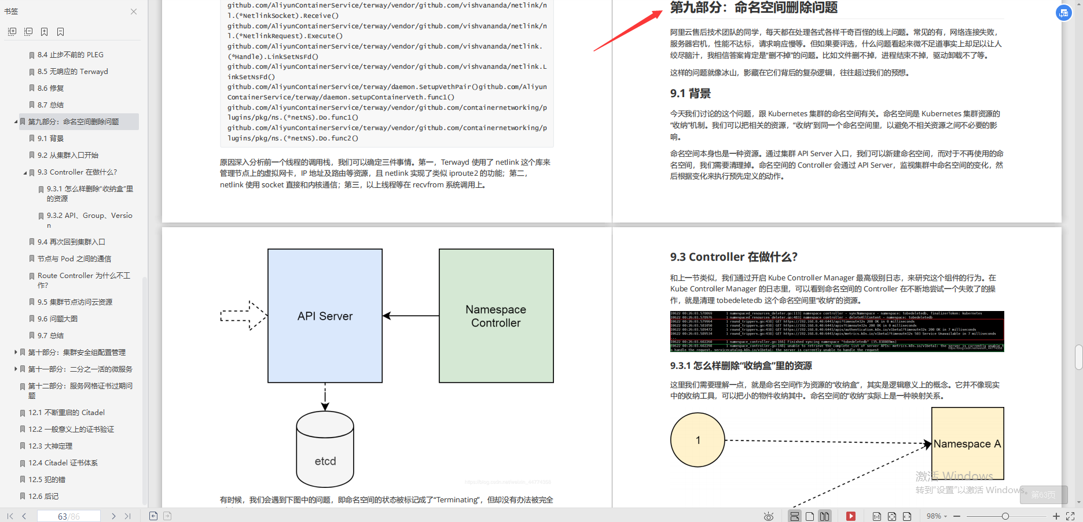Click the log screenshot image under 9.3
The width and height of the screenshot is (1083, 522).
point(837,331)
